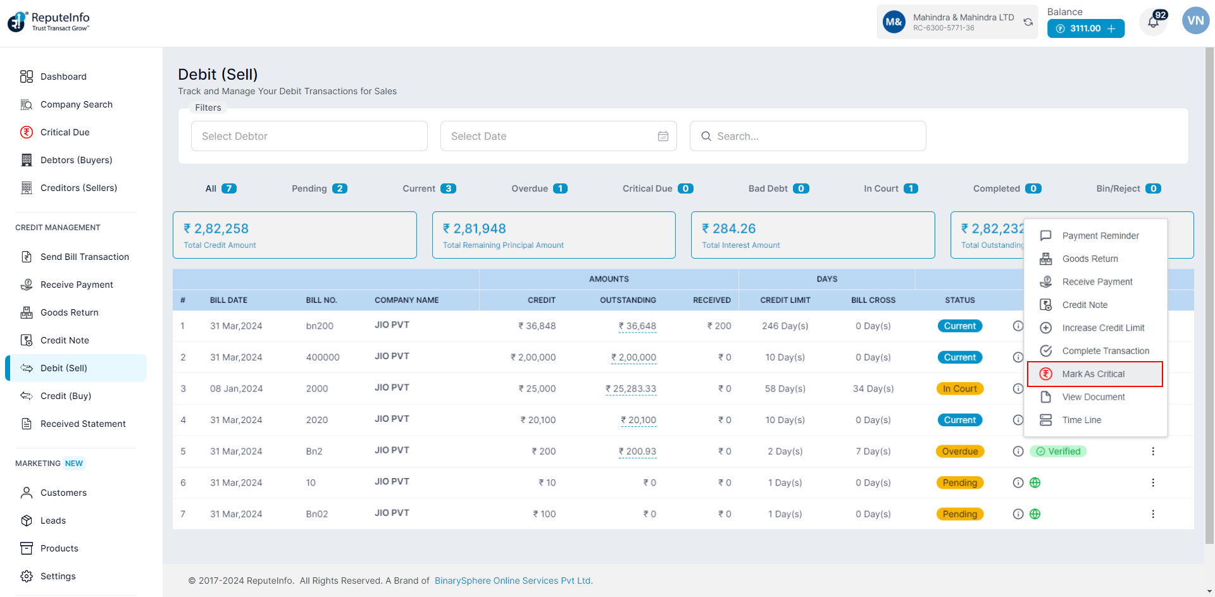Click the ReputeInfo logo
The image size is (1215, 597).
click(49, 22)
